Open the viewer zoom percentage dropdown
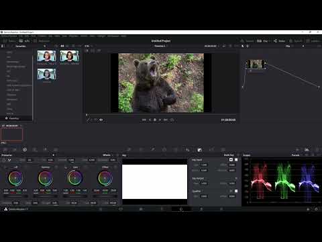Viewport: 322px width, 242px height. point(88,46)
